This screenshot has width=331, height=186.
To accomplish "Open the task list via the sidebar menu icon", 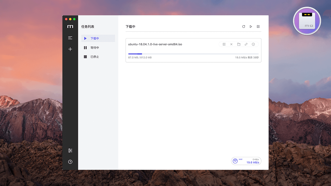I will pyautogui.click(x=70, y=38).
